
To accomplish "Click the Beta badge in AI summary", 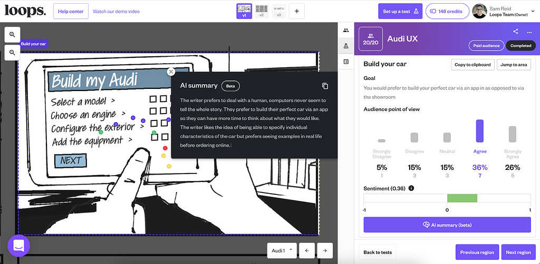I will 230,86.
